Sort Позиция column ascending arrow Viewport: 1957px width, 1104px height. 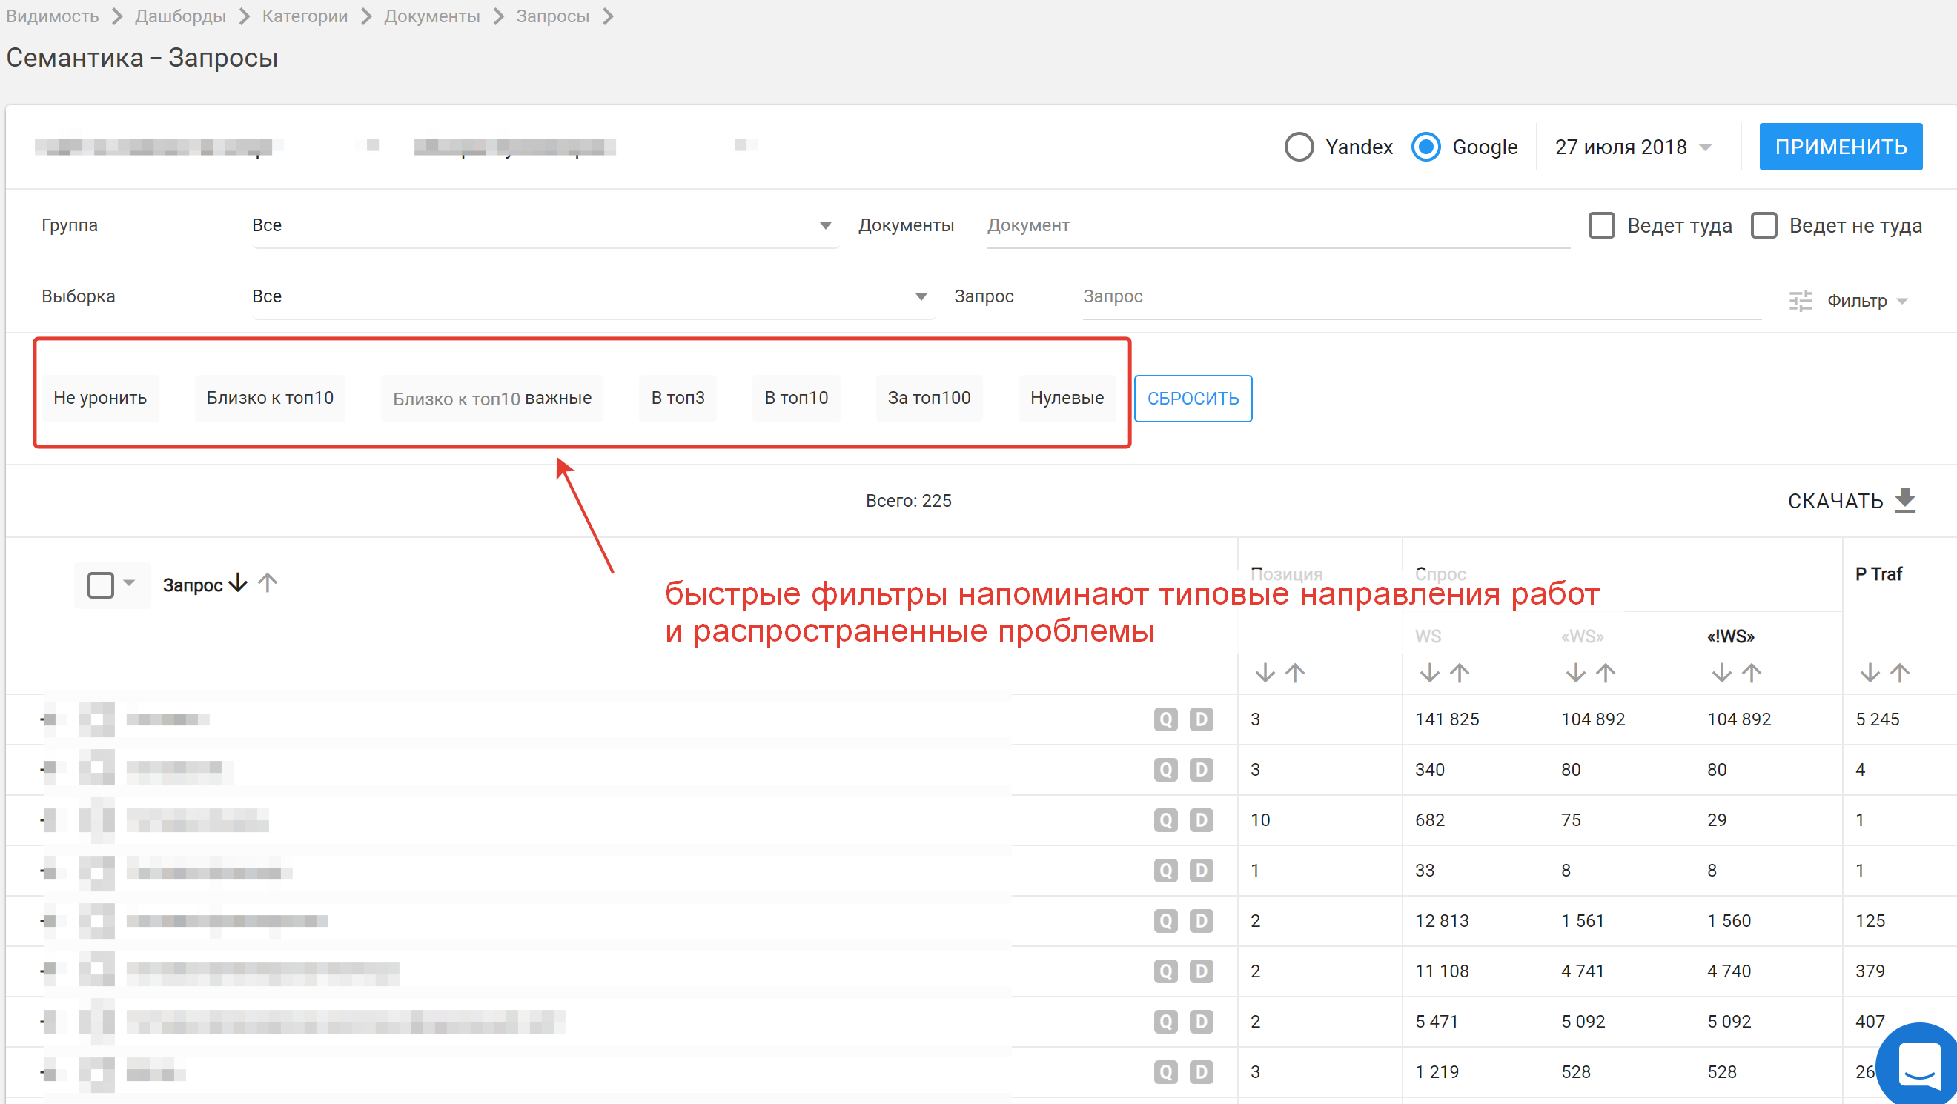(1294, 673)
